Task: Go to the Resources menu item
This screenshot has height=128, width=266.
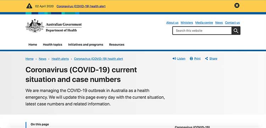Action: [117, 45]
